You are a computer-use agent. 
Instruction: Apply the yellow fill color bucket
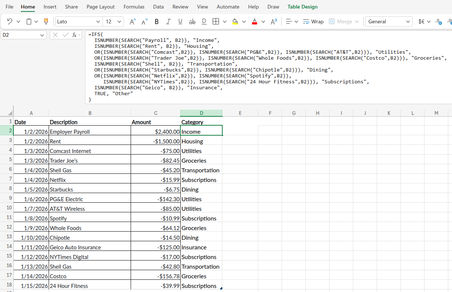coord(235,21)
